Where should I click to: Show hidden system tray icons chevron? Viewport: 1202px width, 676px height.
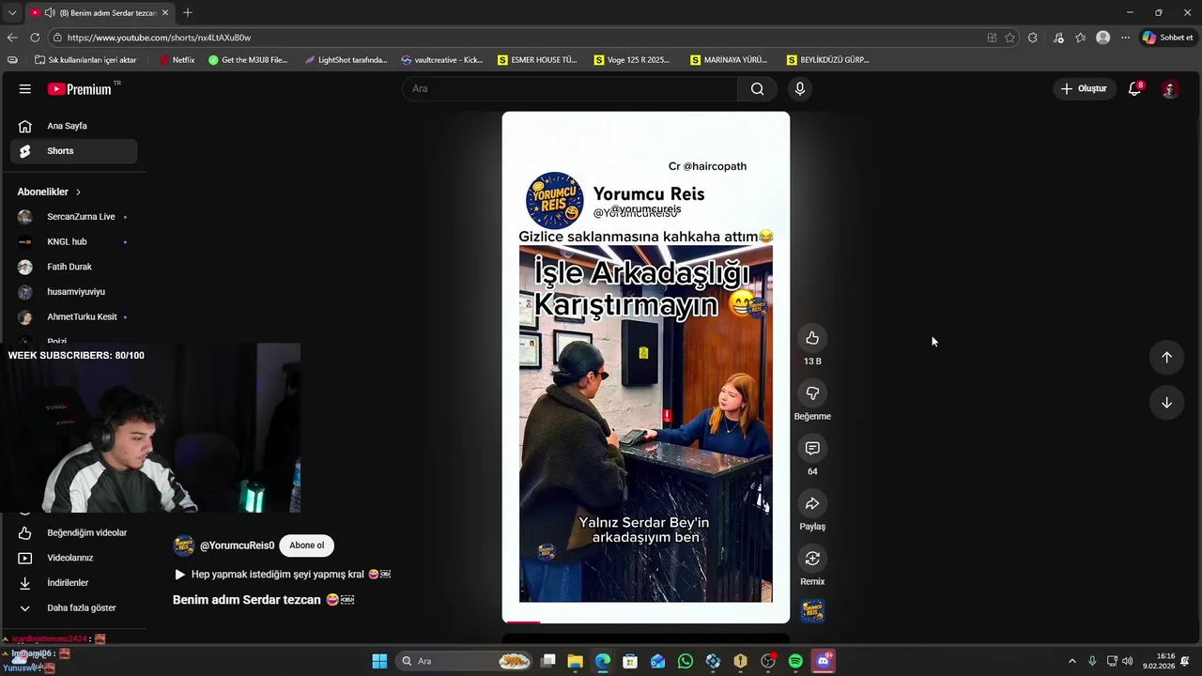(x=1071, y=661)
